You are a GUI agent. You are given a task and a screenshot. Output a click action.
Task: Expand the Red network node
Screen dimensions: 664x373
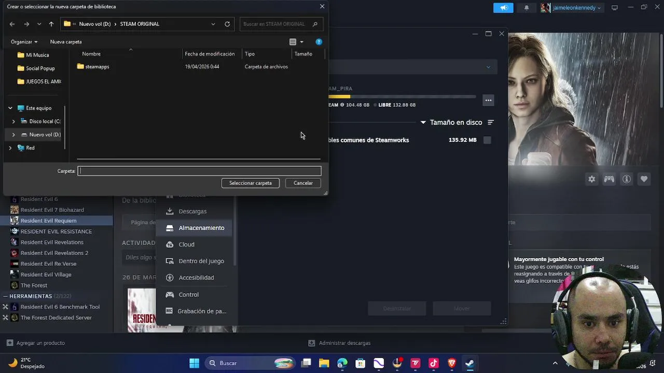click(10, 148)
